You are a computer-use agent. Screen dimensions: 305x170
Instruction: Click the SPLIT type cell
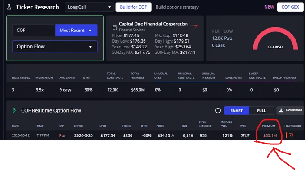pyautogui.click(x=245, y=135)
